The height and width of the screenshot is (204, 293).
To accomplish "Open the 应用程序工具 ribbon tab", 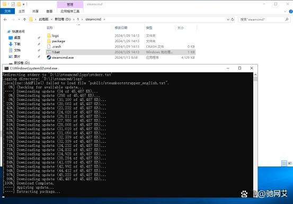I will tap(70, 12).
